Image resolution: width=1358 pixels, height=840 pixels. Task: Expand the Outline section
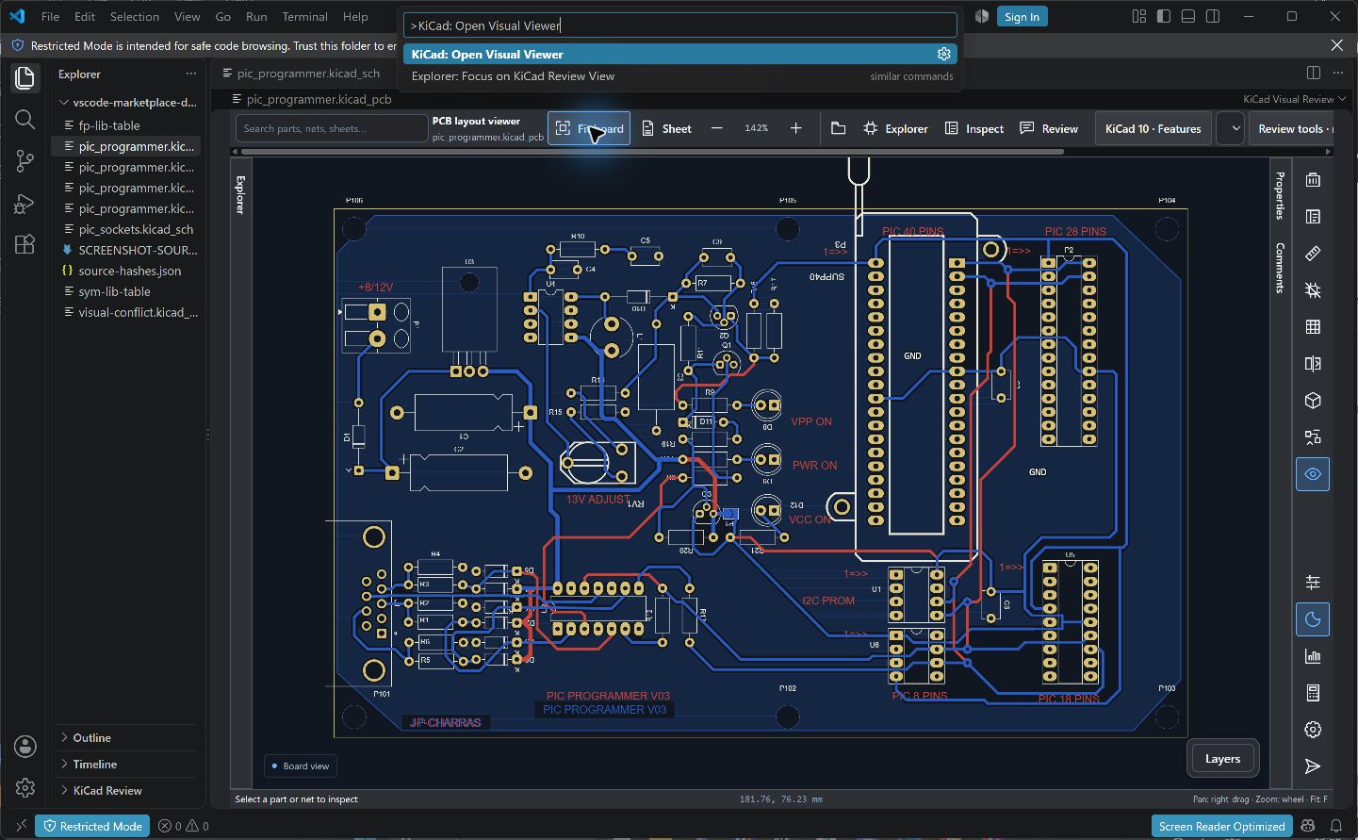tap(128, 738)
